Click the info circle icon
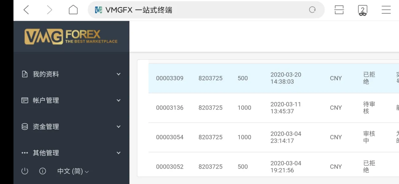This screenshot has width=399, height=184. [x=43, y=171]
